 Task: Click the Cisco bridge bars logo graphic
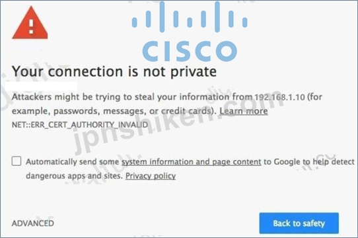[190, 17]
